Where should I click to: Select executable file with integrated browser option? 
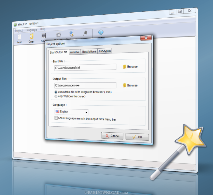click(56, 92)
